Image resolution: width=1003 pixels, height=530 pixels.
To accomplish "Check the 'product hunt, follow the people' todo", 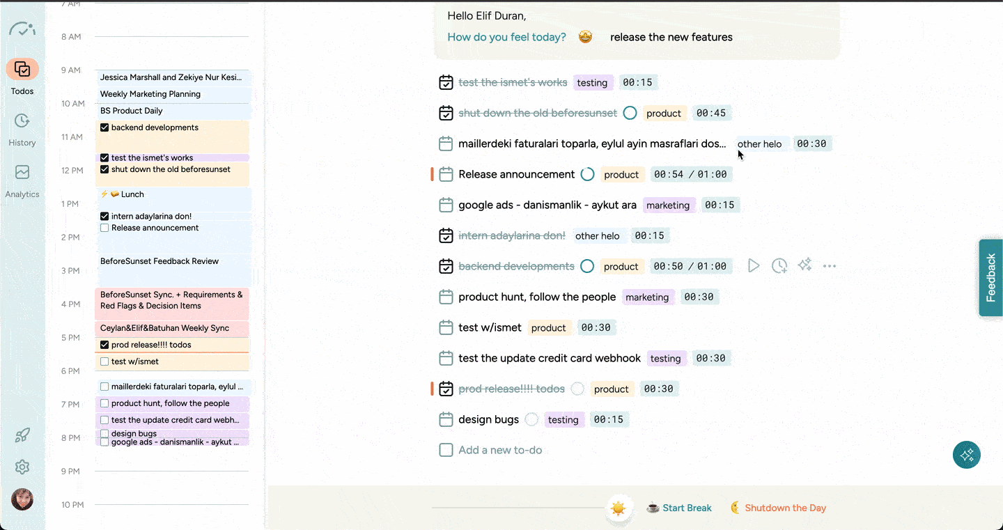I will [x=446, y=297].
